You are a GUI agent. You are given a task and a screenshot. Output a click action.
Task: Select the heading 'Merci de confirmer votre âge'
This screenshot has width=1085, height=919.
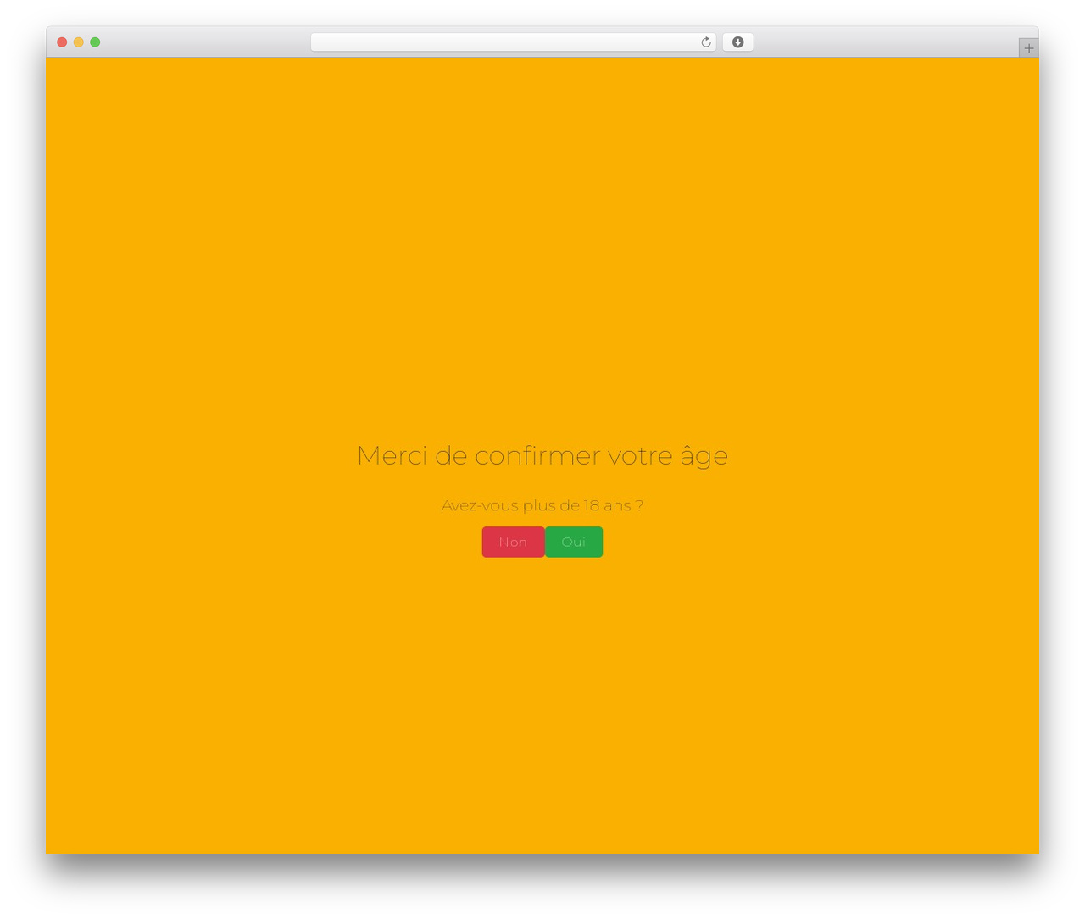[x=542, y=455]
